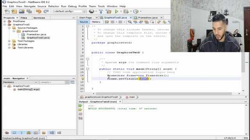Toggle Sort by Name in Navigator
The width and height of the screenshot is (250, 140).
pyautogui.click(x=52, y=133)
